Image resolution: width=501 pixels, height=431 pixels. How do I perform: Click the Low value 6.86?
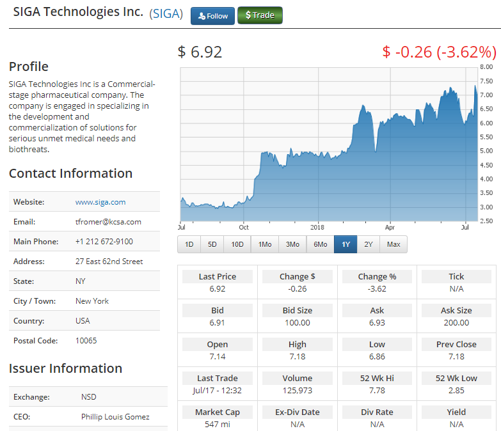tap(377, 357)
